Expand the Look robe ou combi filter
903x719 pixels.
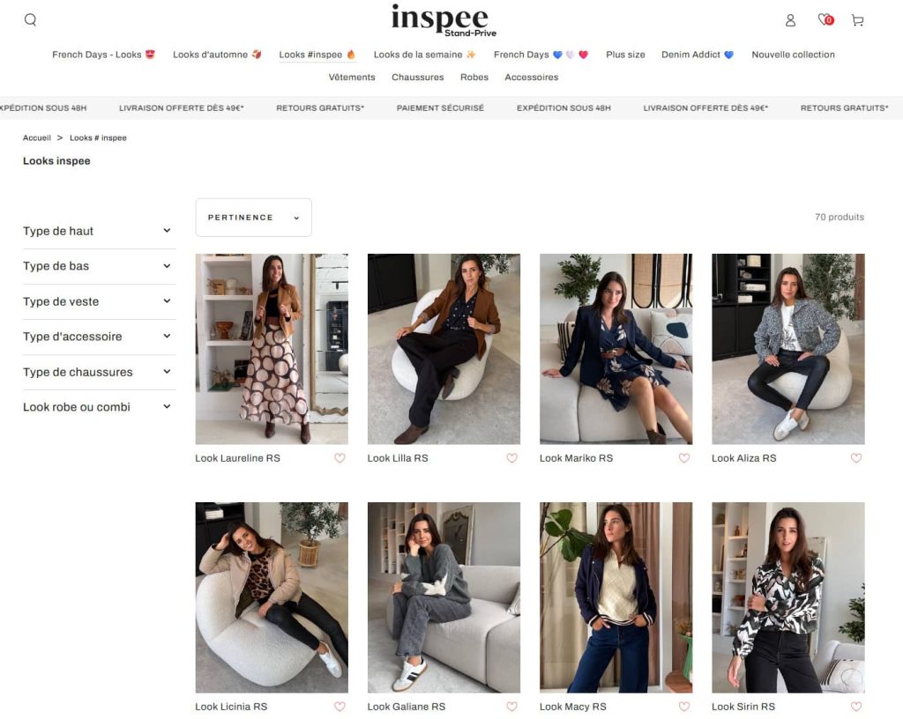point(97,407)
